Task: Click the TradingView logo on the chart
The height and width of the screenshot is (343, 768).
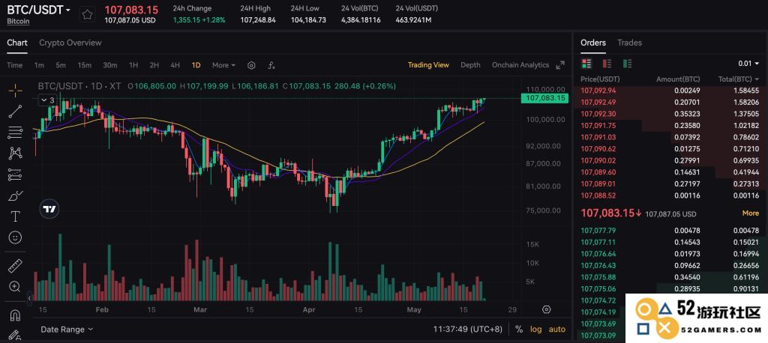Action: coord(49,209)
